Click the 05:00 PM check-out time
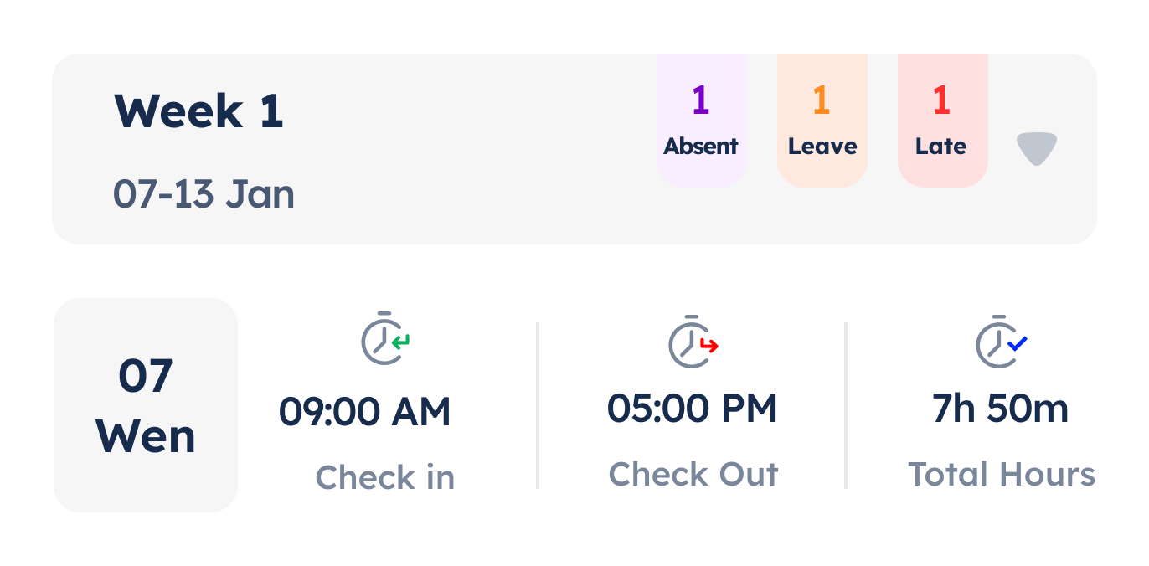Screen dimensions: 1149x566 (693, 409)
